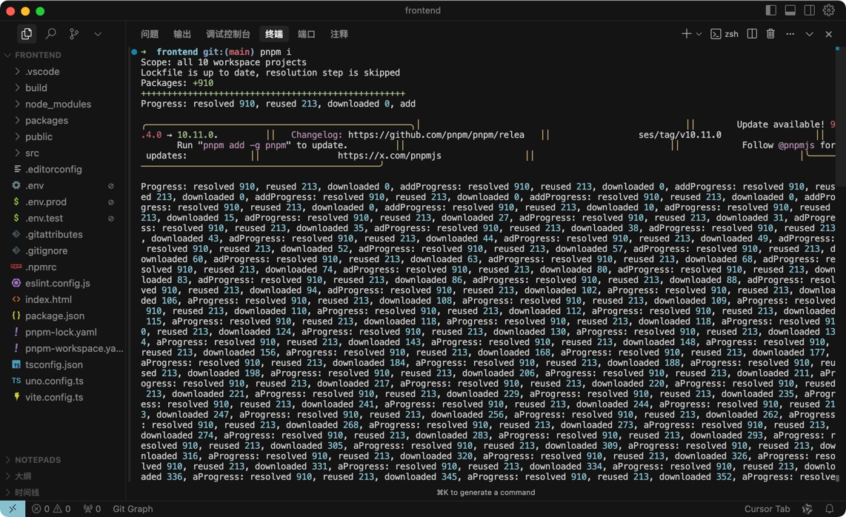Toggle the primary sidebar visibility

(x=771, y=11)
